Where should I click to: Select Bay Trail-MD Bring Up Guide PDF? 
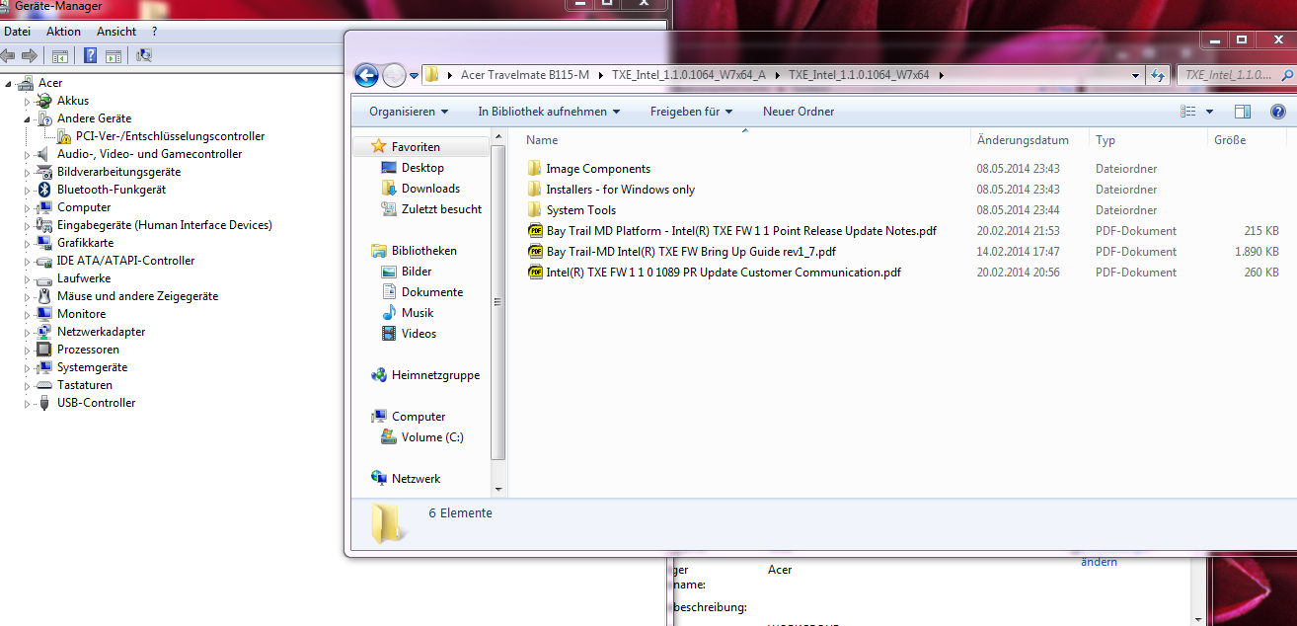pyautogui.click(x=691, y=252)
